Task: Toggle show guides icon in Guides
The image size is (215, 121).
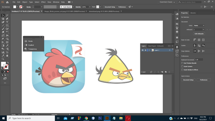Action: pyautogui.click(x=195, y=45)
